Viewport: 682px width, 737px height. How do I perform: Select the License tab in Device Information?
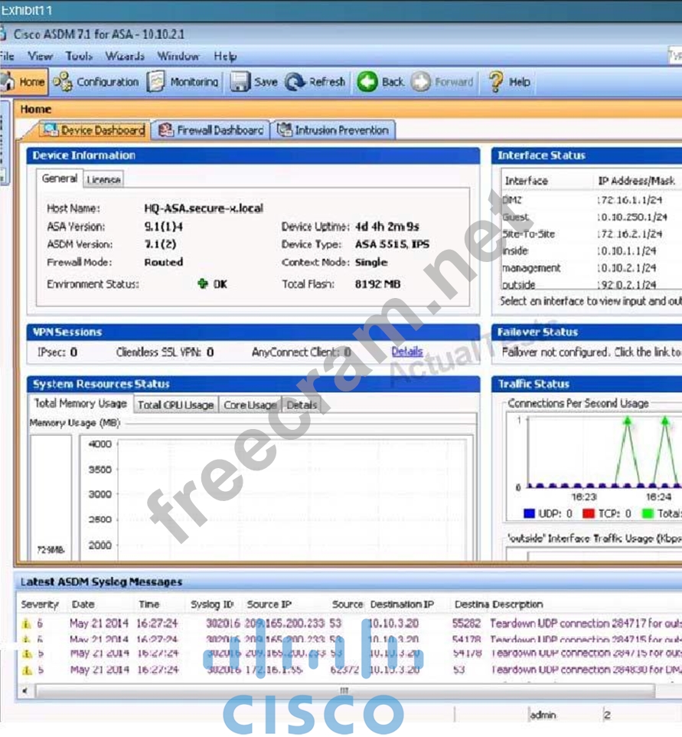tap(103, 179)
